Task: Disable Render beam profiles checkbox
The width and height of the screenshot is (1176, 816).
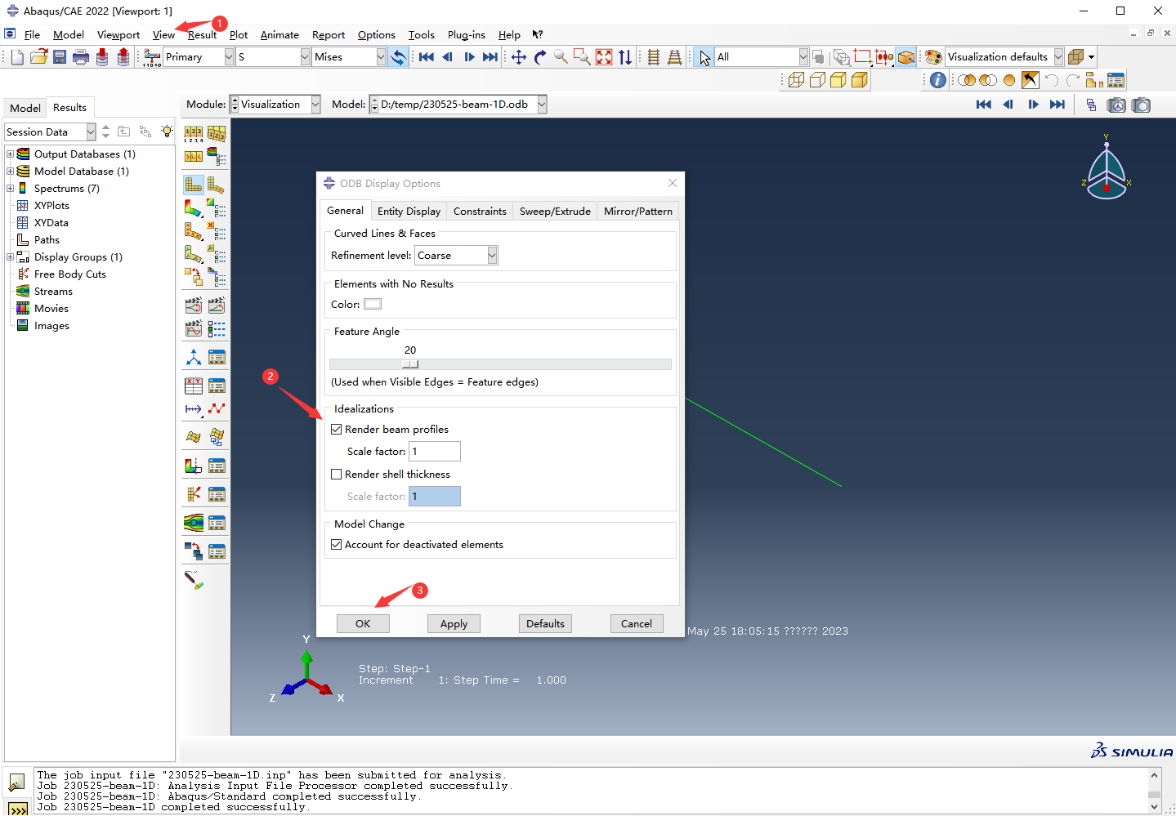Action: (336, 430)
